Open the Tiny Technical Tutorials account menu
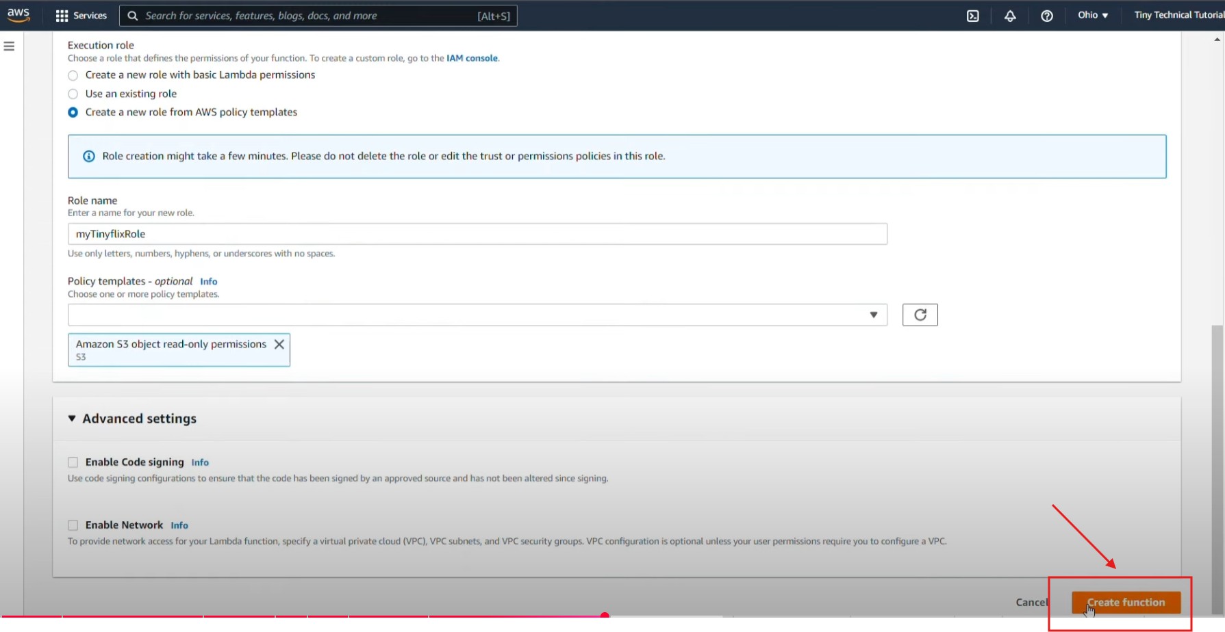 pyautogui.click(x=1178, y=15)
